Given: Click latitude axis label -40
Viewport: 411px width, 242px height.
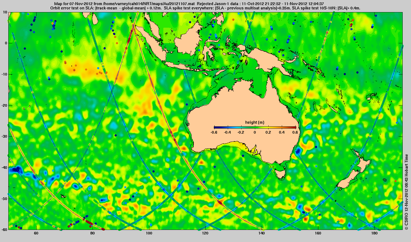Looking at the screenshot, I should [4, 168].
